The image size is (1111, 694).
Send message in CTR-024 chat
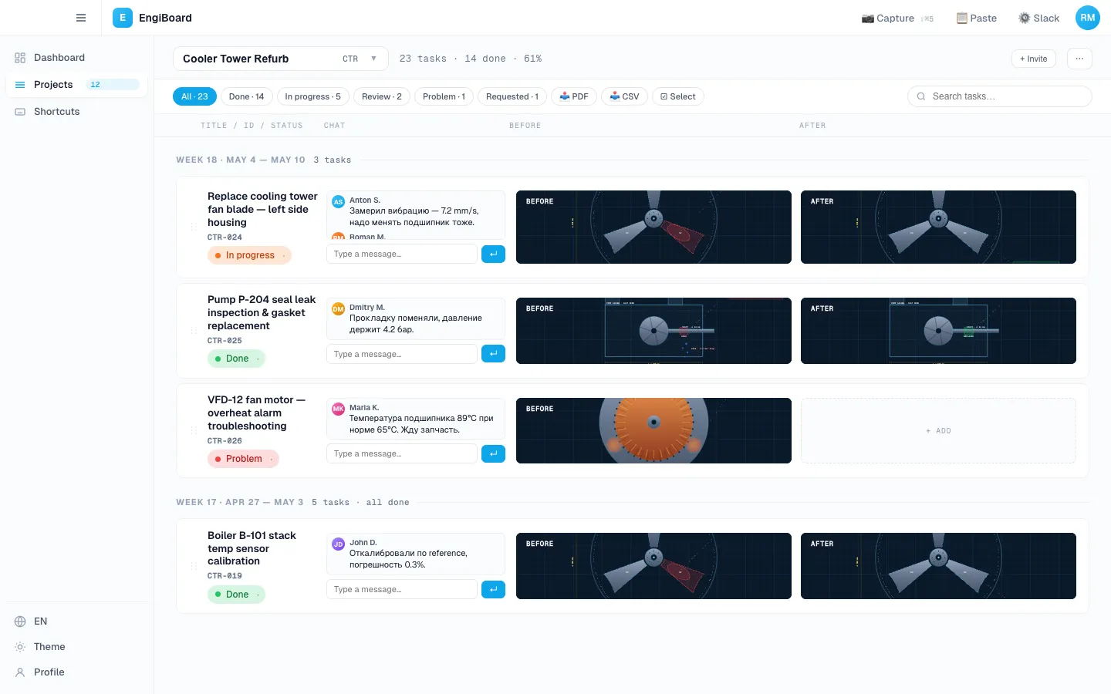(x=493, y=254)
